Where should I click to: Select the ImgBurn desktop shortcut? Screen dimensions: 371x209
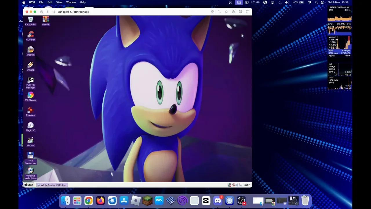click(30, 51)
